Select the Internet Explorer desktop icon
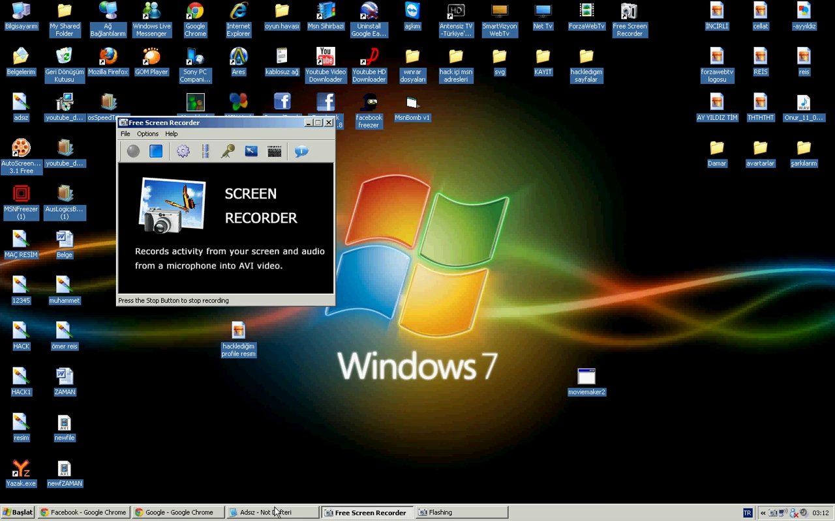 point(238,20)
